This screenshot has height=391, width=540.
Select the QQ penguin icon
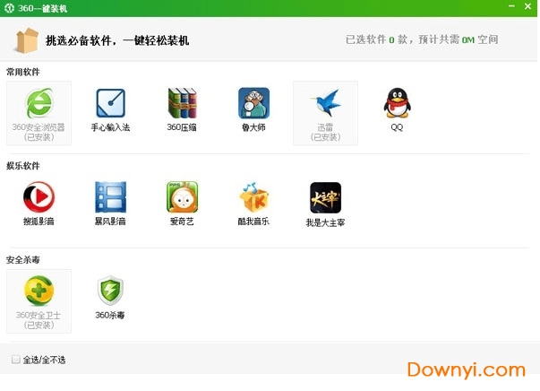pos(397,103)
